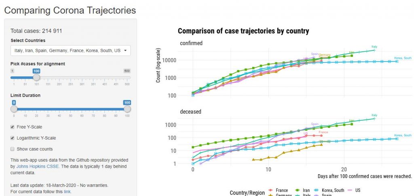Disable the Free Y-Scale checkbox
414x196 pixels.
coord(13,127)
